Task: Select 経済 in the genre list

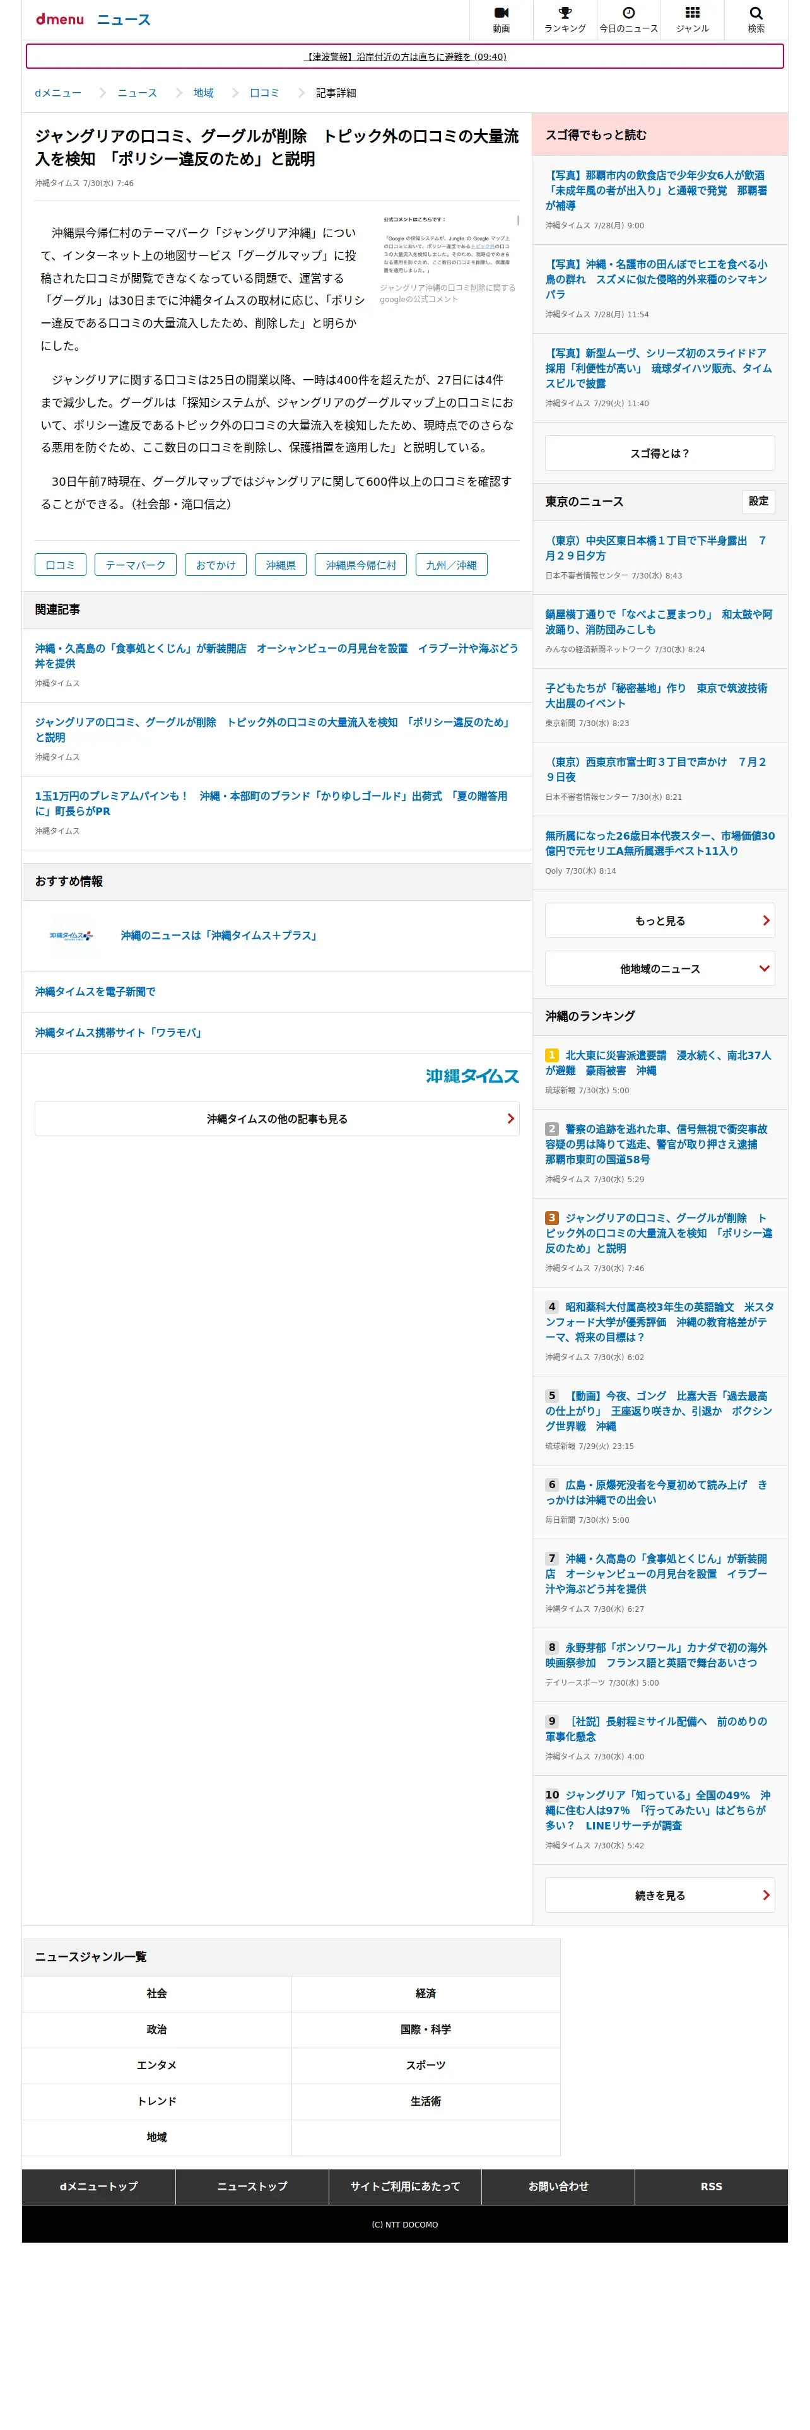Action: pos(425,1993)
